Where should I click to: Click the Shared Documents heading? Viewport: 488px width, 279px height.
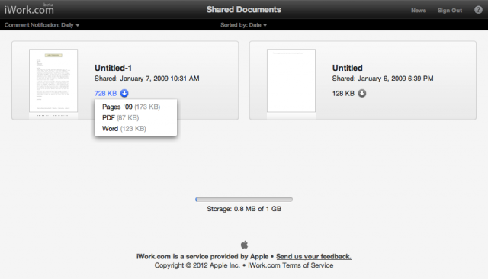pos(244,10)
